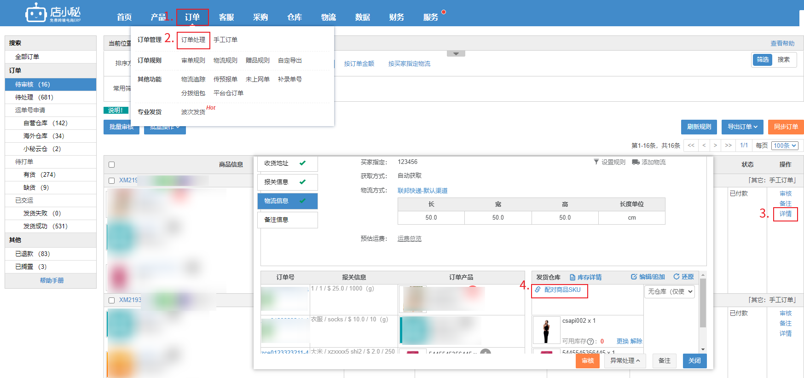804x378 pixels.
Task: Open 查看帮助 link
Action: pyautogui.click(x=782, y=43)
